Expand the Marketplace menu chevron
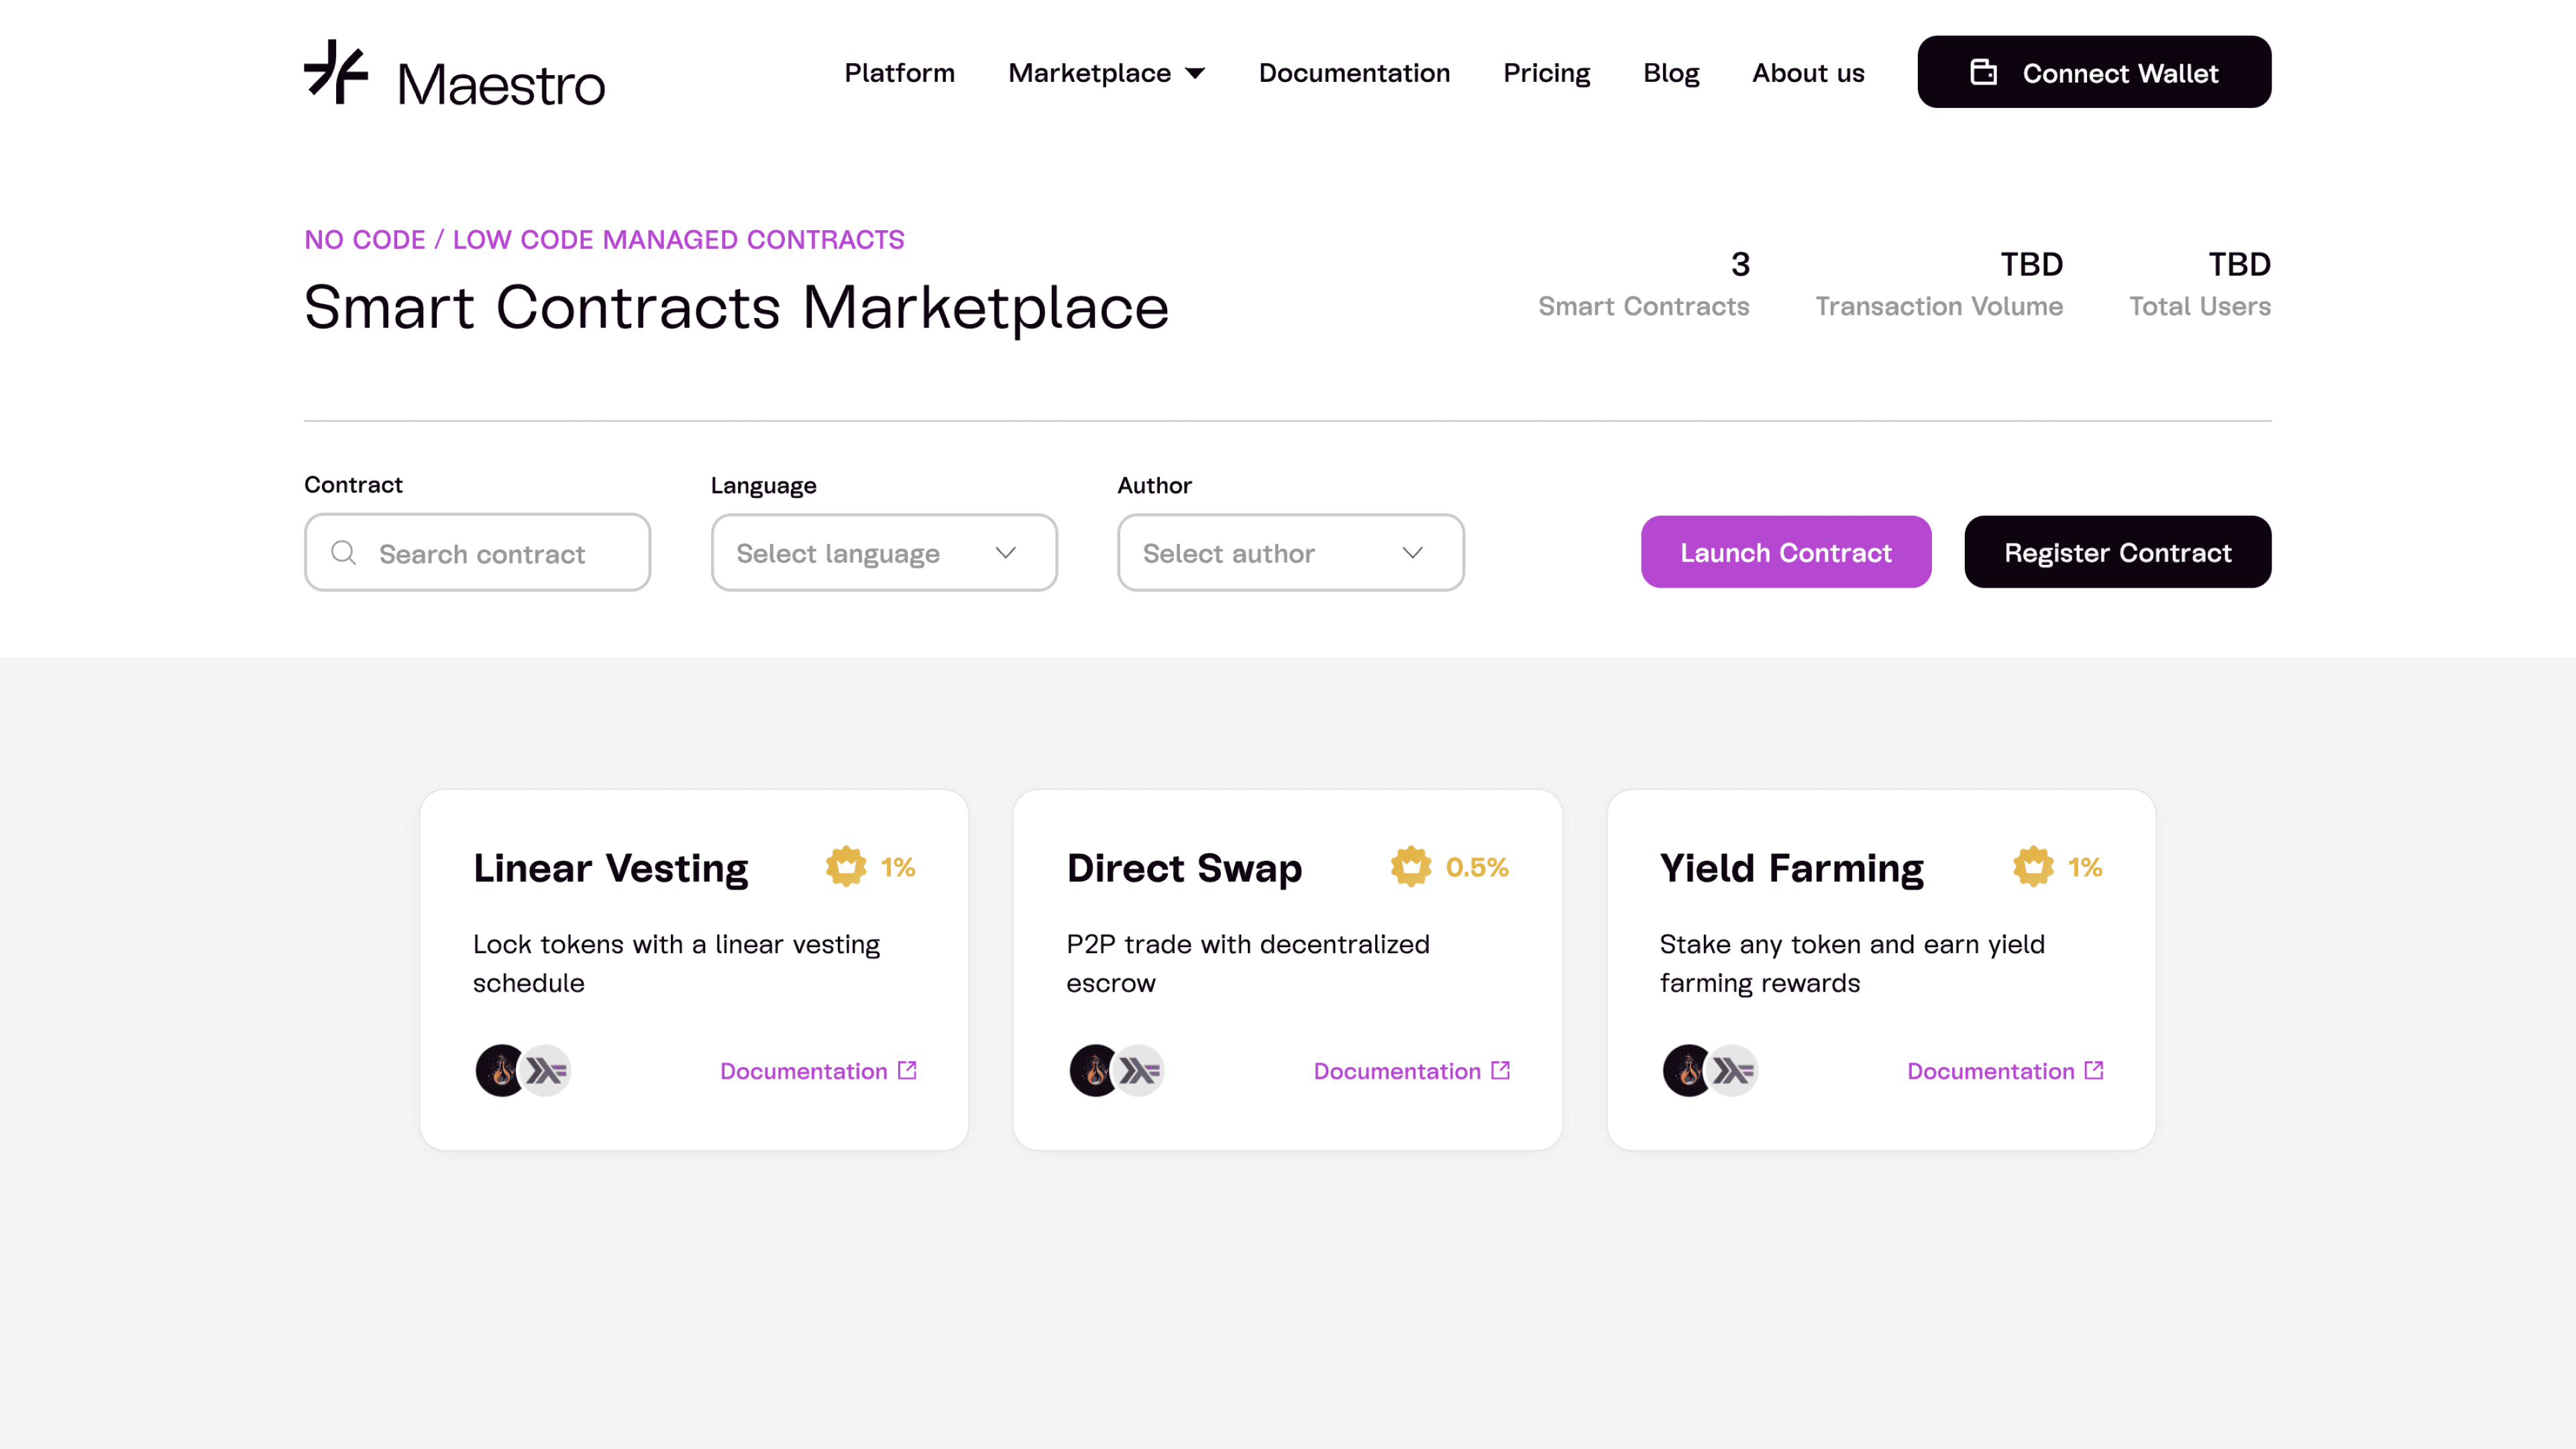The height and width of the screenshot is (1449, 2576). [1195, 73]
